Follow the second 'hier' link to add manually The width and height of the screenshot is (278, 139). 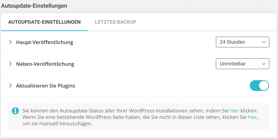point(252,117)
